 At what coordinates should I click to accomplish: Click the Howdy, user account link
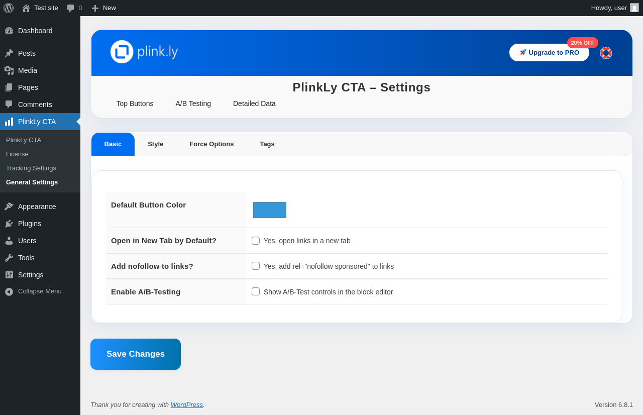(615, 8)
